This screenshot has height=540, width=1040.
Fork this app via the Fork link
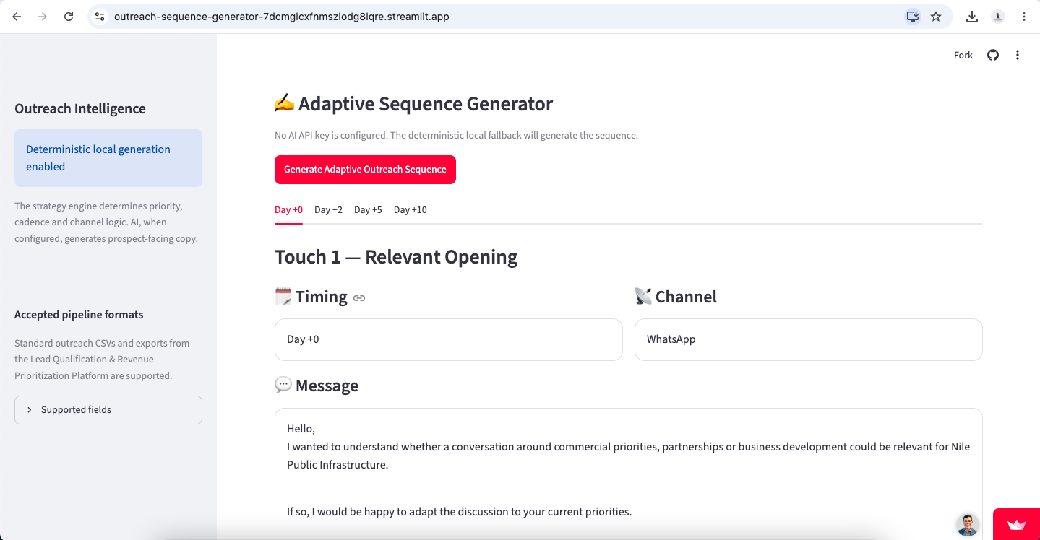963,55
